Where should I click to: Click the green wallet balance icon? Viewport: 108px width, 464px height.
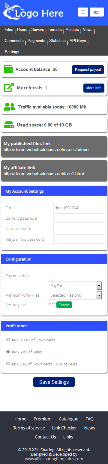(8, 69)
